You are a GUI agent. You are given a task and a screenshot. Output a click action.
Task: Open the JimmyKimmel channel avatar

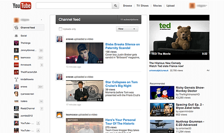pos(16,50)
